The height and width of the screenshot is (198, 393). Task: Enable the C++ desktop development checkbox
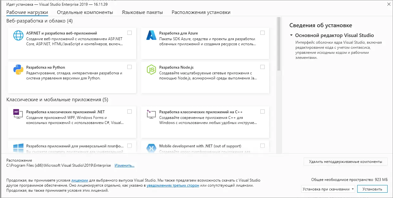click(x=262, y=111)
